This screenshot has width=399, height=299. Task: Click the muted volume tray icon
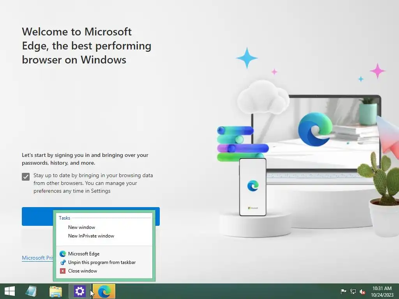pyautogui.click(x=362, y=291)
